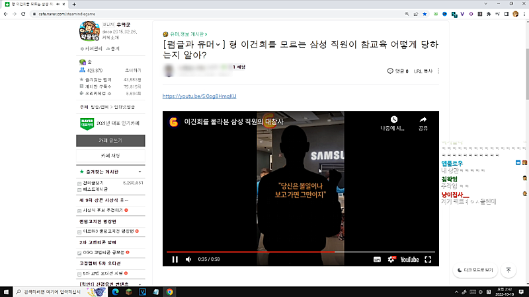Mute the YouTube video volume
529x297 pixels.
(x=188, y=259)
